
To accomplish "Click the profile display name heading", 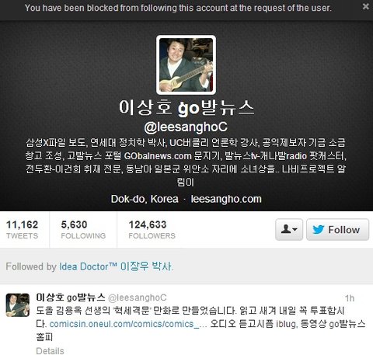I will coord(186,108).
